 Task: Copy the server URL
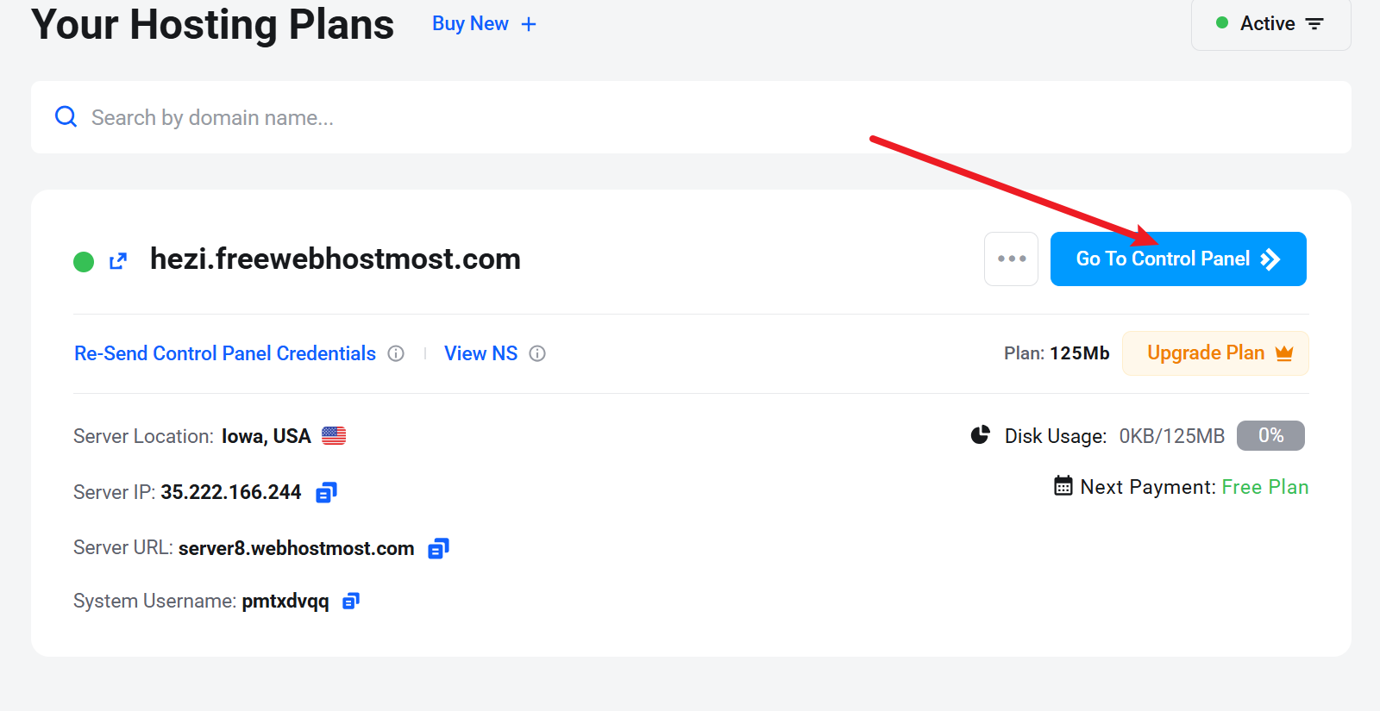click(x=438, y=549)
